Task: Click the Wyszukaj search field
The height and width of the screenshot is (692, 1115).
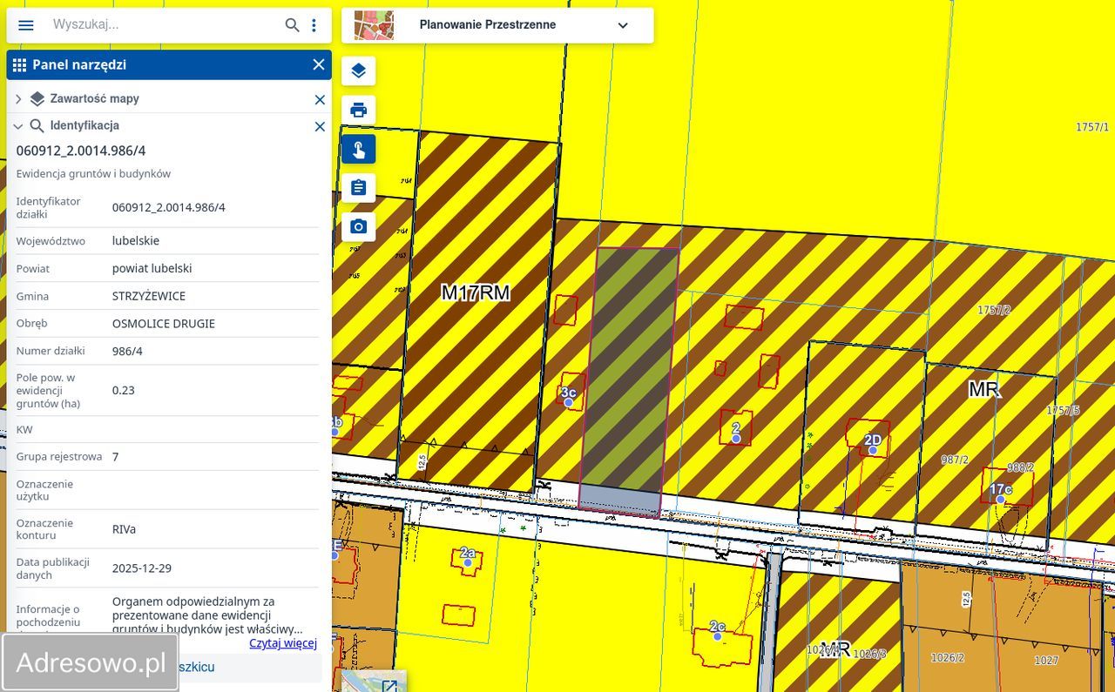Action: (166, 25)
